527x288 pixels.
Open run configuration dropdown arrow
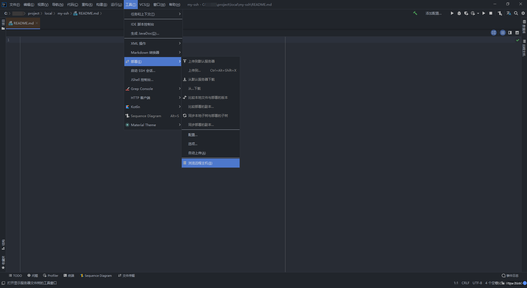point(478,13)
